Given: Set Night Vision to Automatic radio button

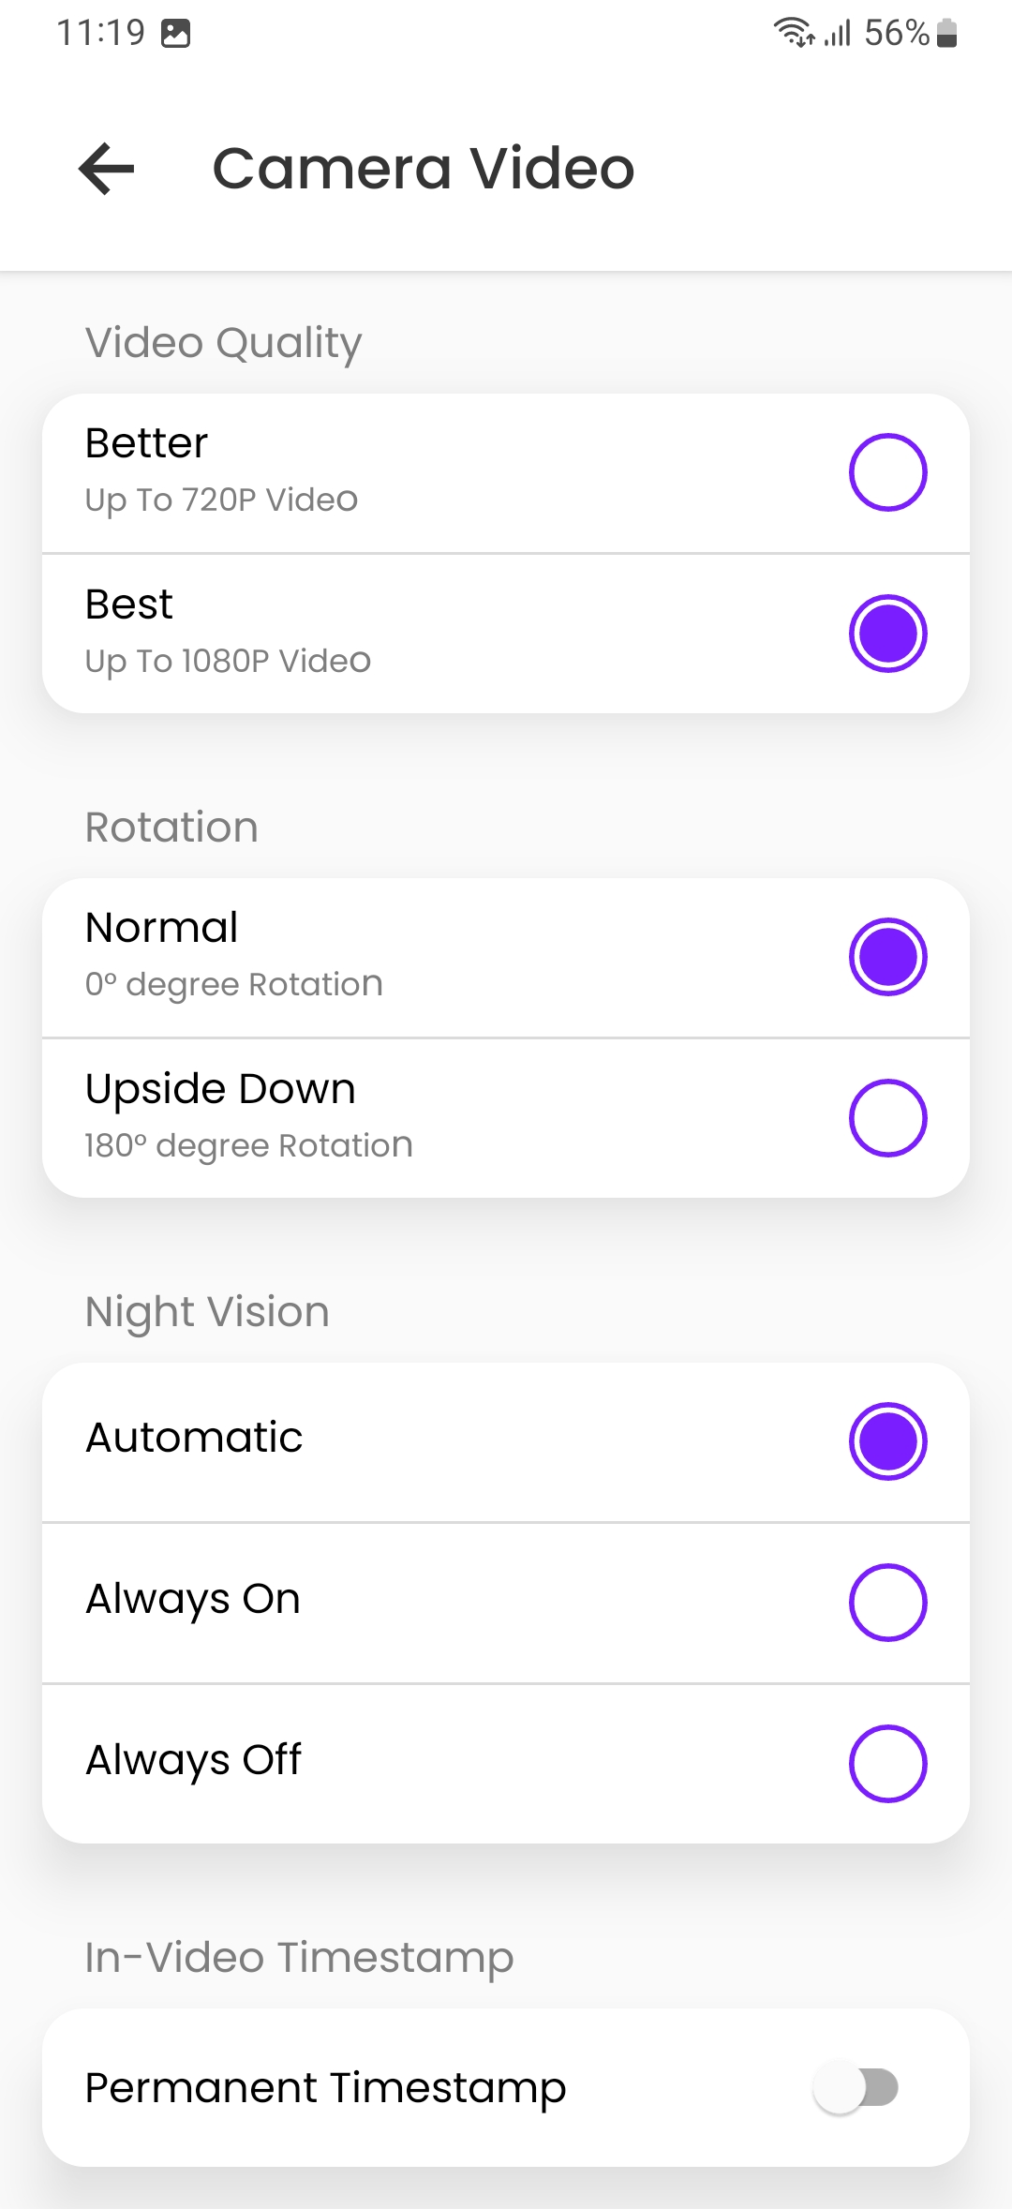Looking at the screenshot, I should click(887, 1441).
